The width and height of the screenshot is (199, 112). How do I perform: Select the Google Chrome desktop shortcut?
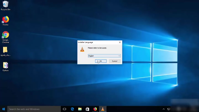click(x=6, y=35)
